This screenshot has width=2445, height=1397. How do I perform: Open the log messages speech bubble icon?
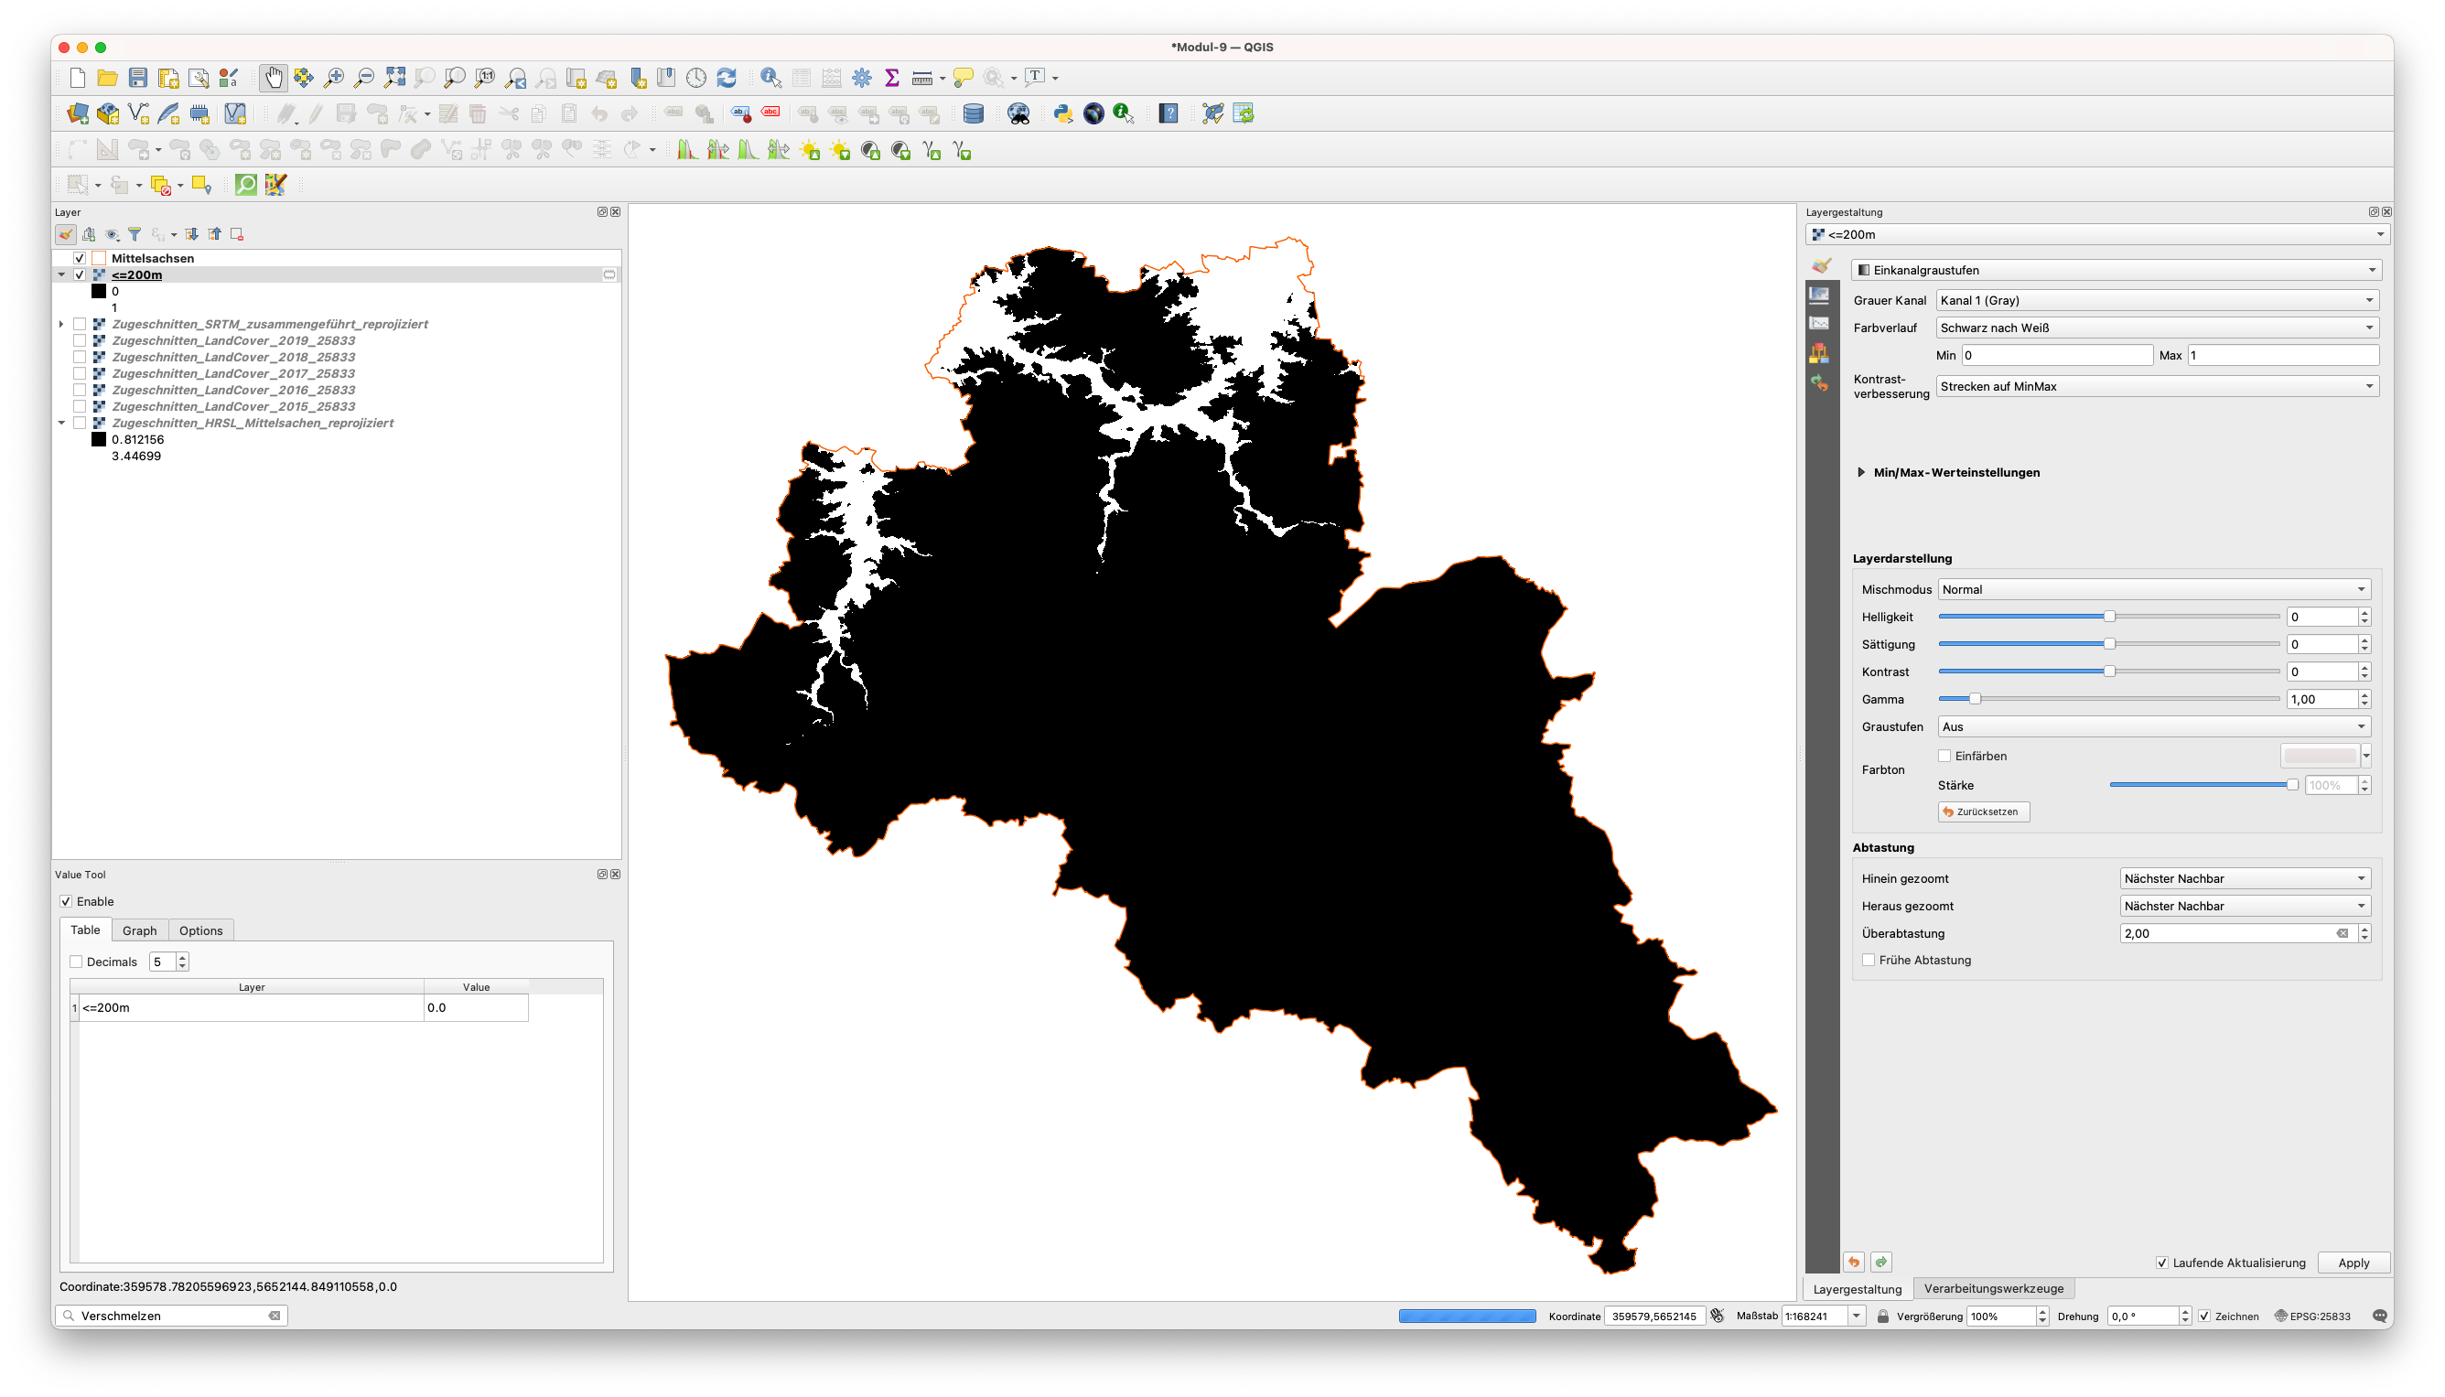2379,1316
